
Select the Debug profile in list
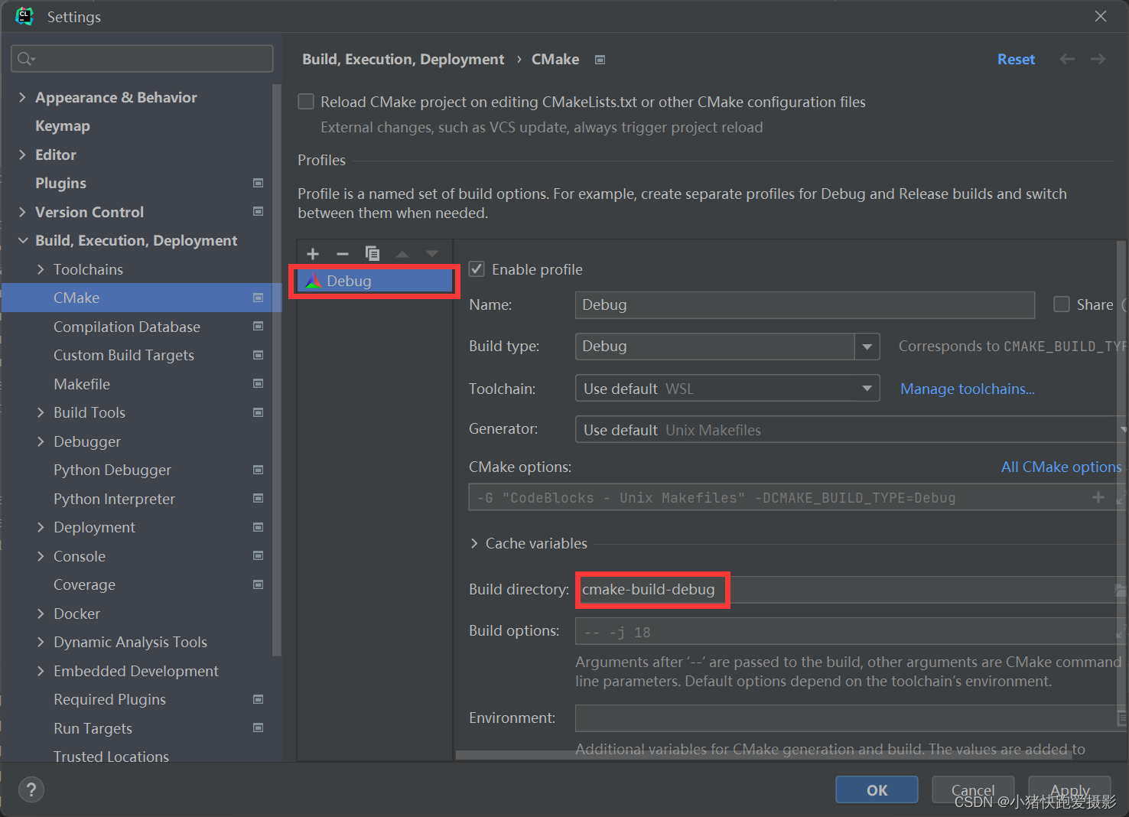pos(374,281)
